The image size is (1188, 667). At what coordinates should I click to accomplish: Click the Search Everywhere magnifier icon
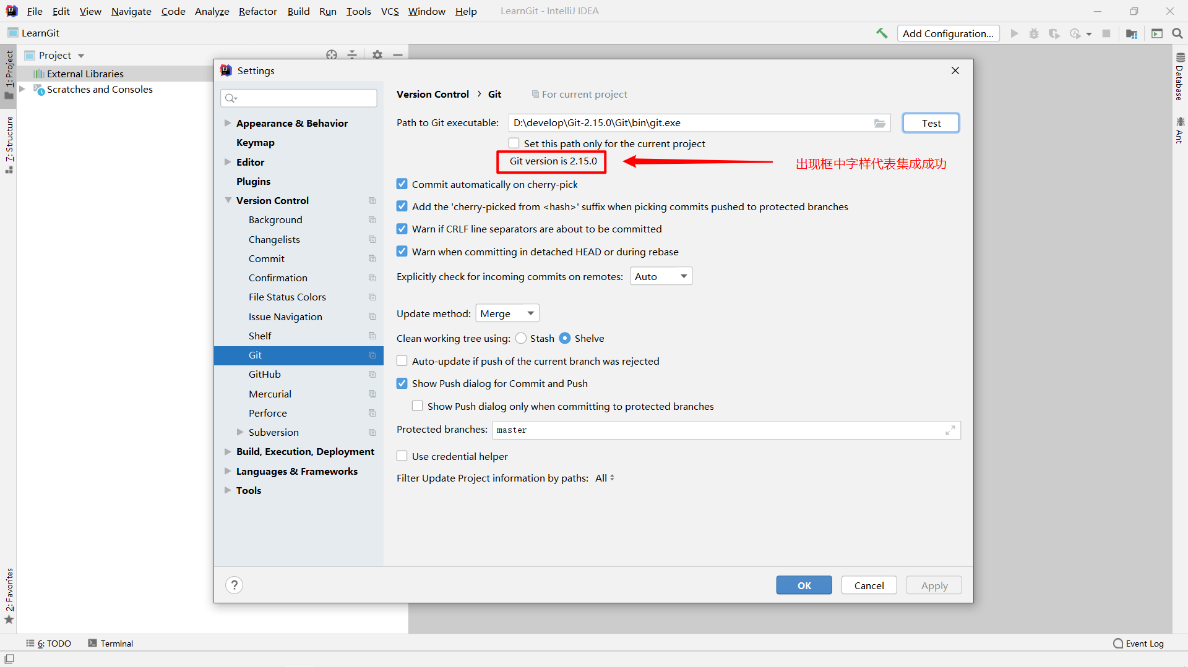pos(1177,33)
